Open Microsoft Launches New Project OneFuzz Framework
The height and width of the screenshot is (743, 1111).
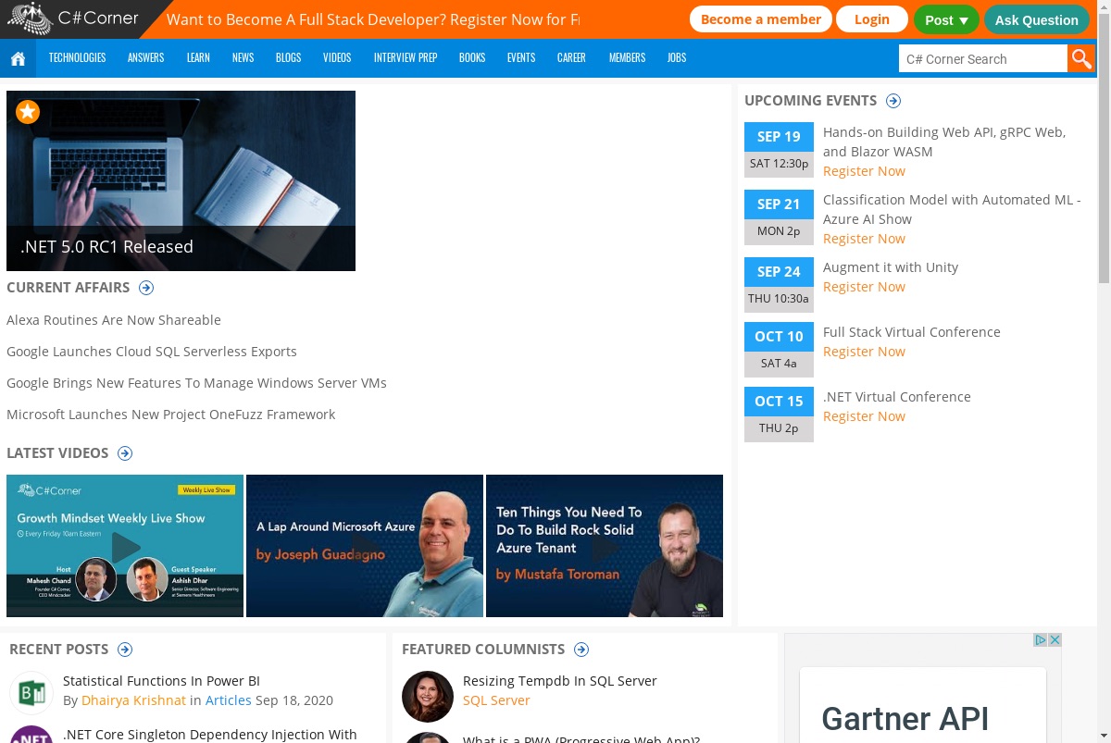coord(171,415)
